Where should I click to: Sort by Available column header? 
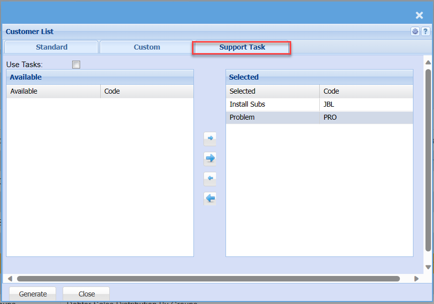point(54,91)
